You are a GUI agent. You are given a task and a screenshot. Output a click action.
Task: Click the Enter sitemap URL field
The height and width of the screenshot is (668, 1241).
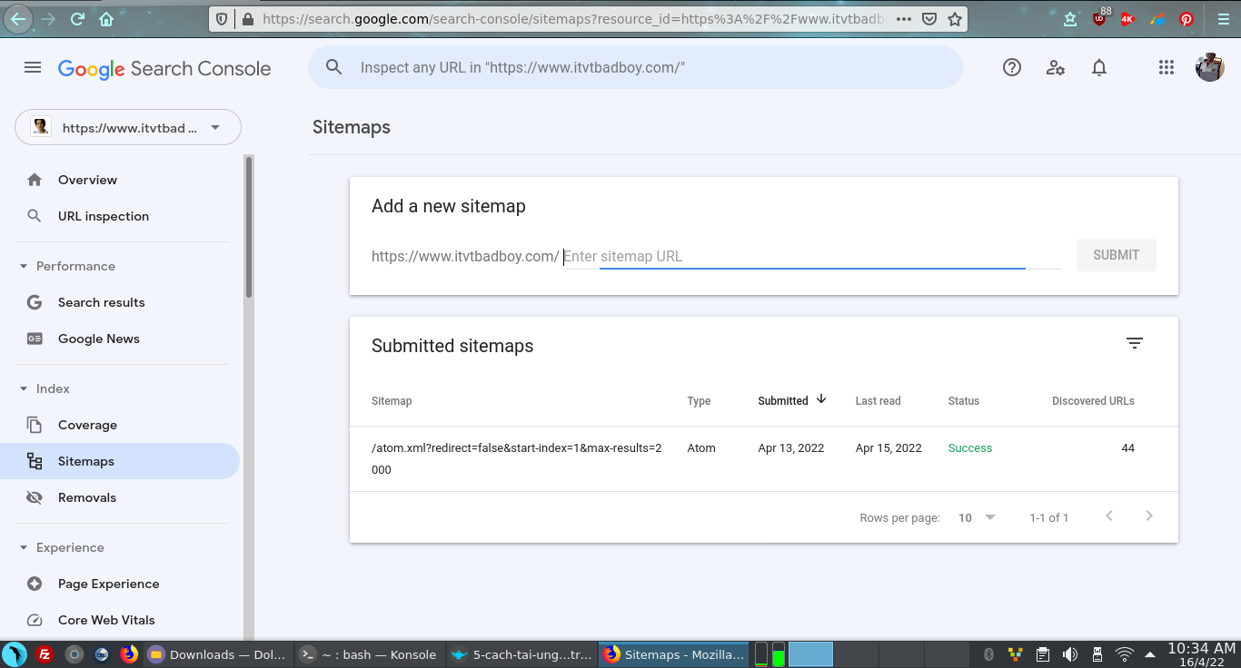click(812, 256)
